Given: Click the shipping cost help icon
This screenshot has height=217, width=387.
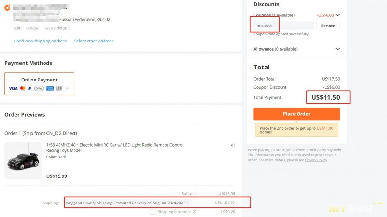Looking at the screenshot, I should 233,203.
